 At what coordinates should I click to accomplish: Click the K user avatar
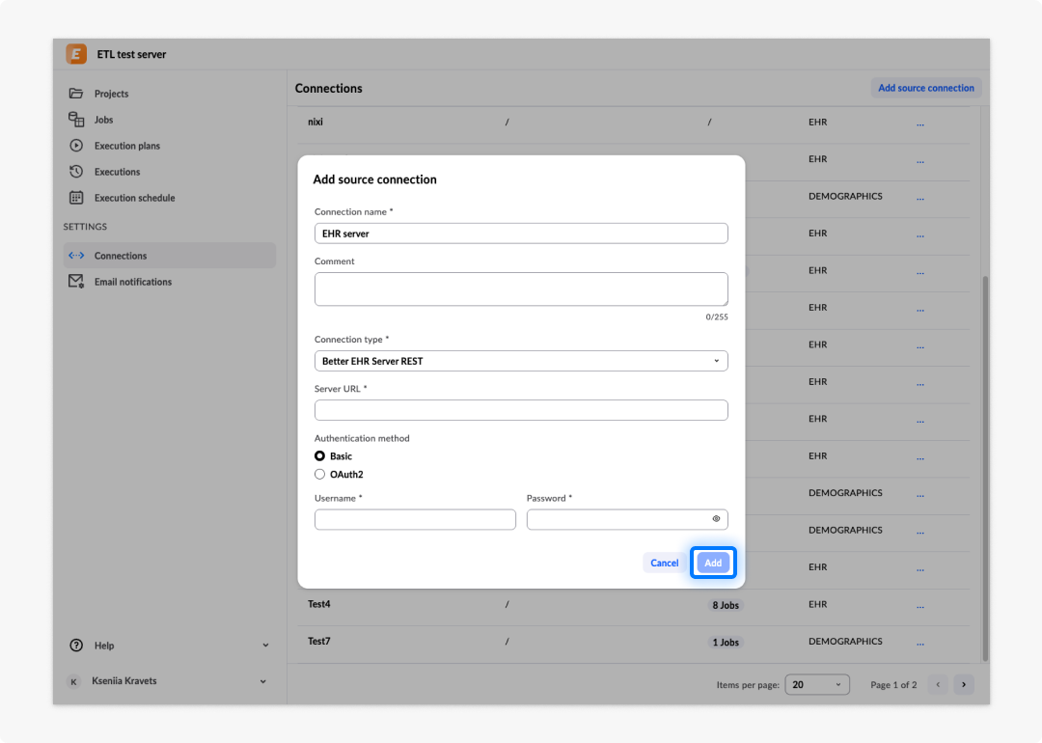73,681
